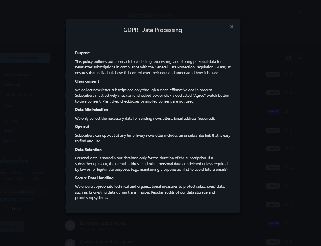This screenshot has height=246, width=321.
Task: Filter by the journal tag in sidebar
Action: [9, 141]
